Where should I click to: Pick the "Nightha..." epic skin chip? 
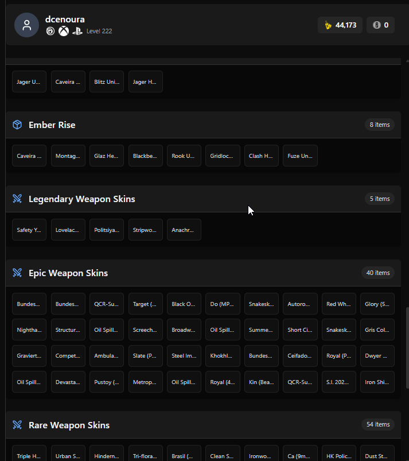pos(29,330)
